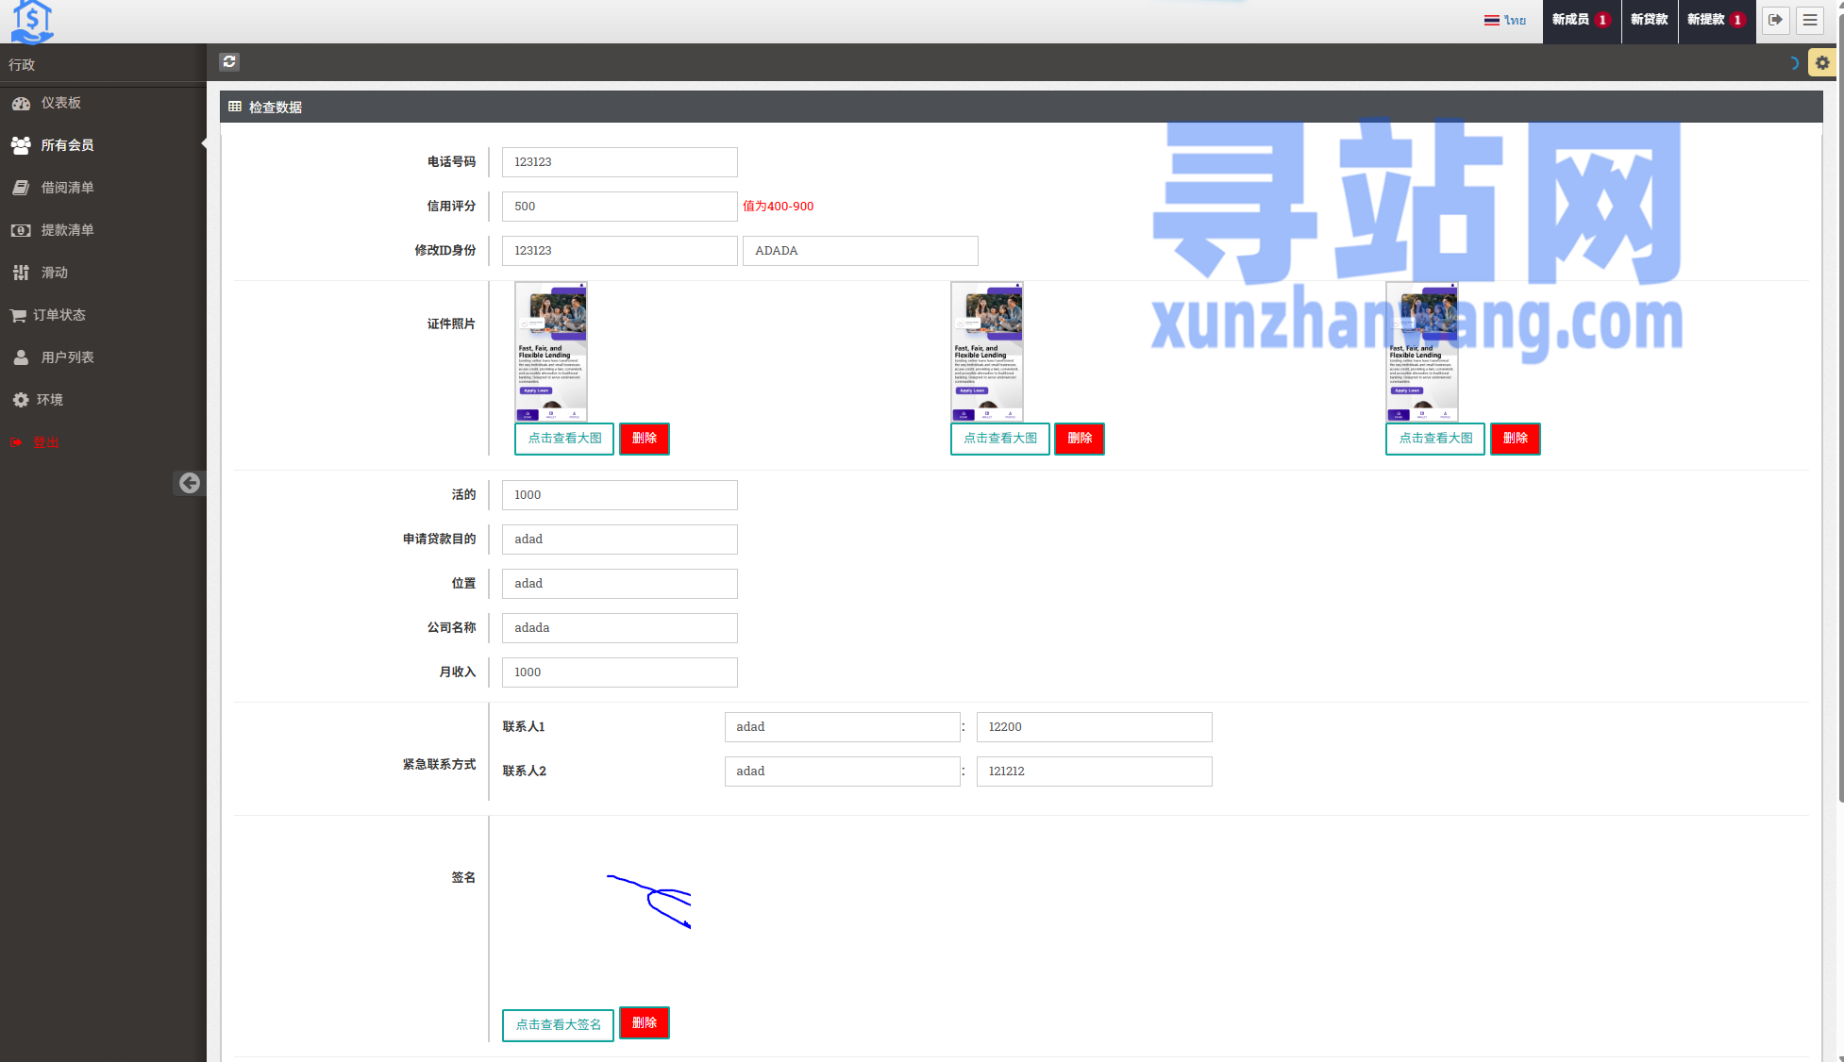
Task: Delete the second ID photo
Action: tap(1079, 439)
